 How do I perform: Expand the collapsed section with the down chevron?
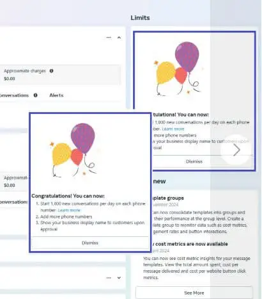[x=119, y=278]
